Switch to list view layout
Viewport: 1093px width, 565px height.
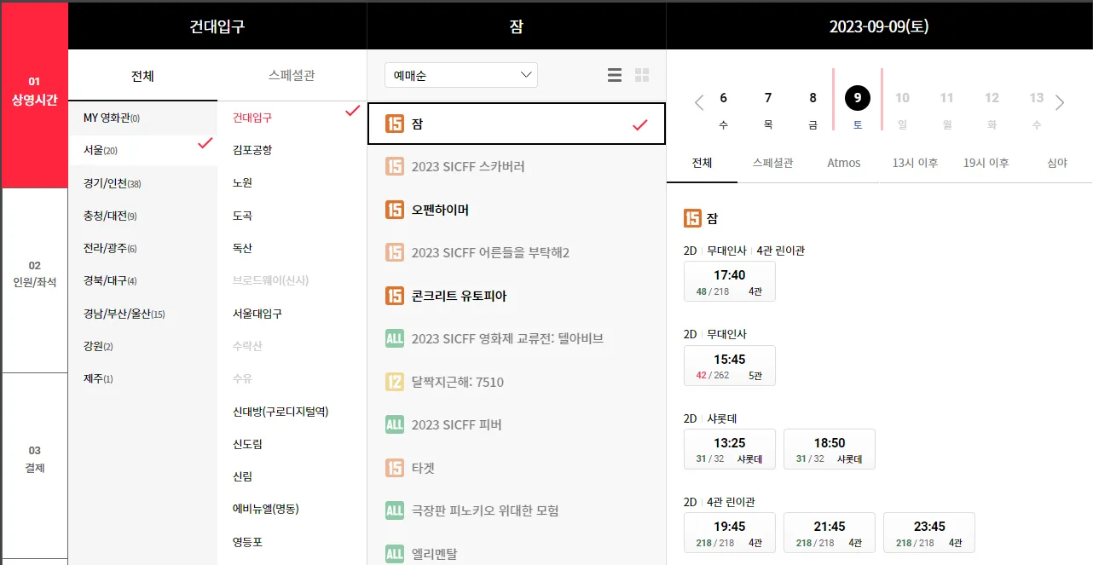614,75
